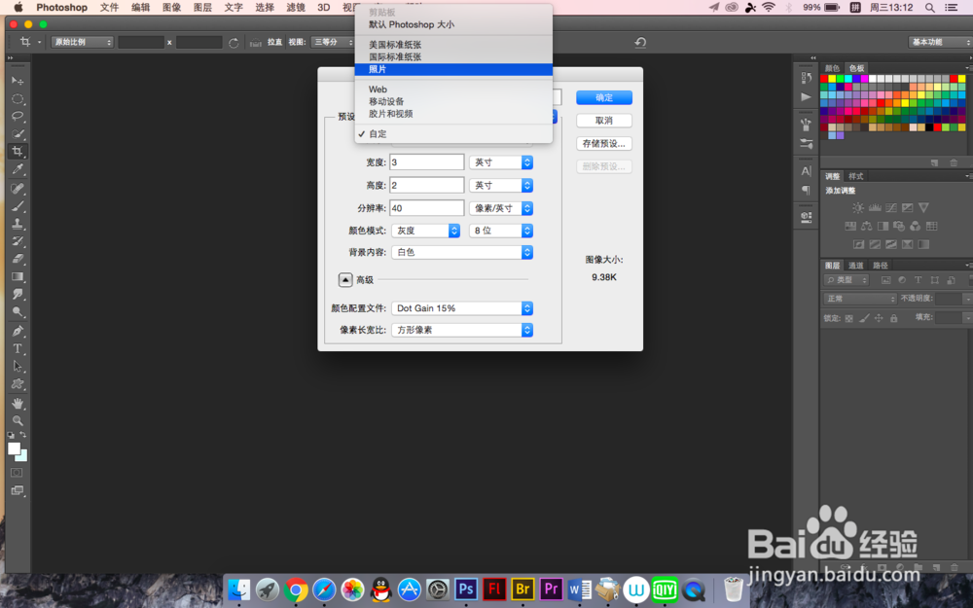Viewport: 973px width, 608px height.
Task: Switch to the 样式 tab
Action: click(x=855, y=176)
